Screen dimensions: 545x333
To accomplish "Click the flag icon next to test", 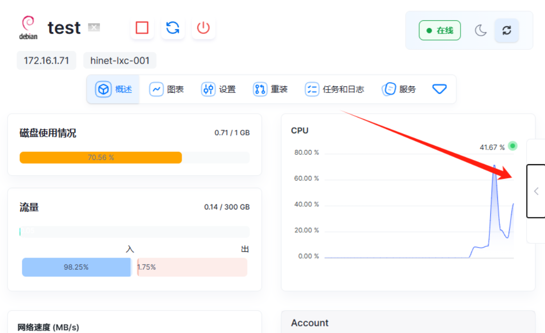I will [94, 28].
